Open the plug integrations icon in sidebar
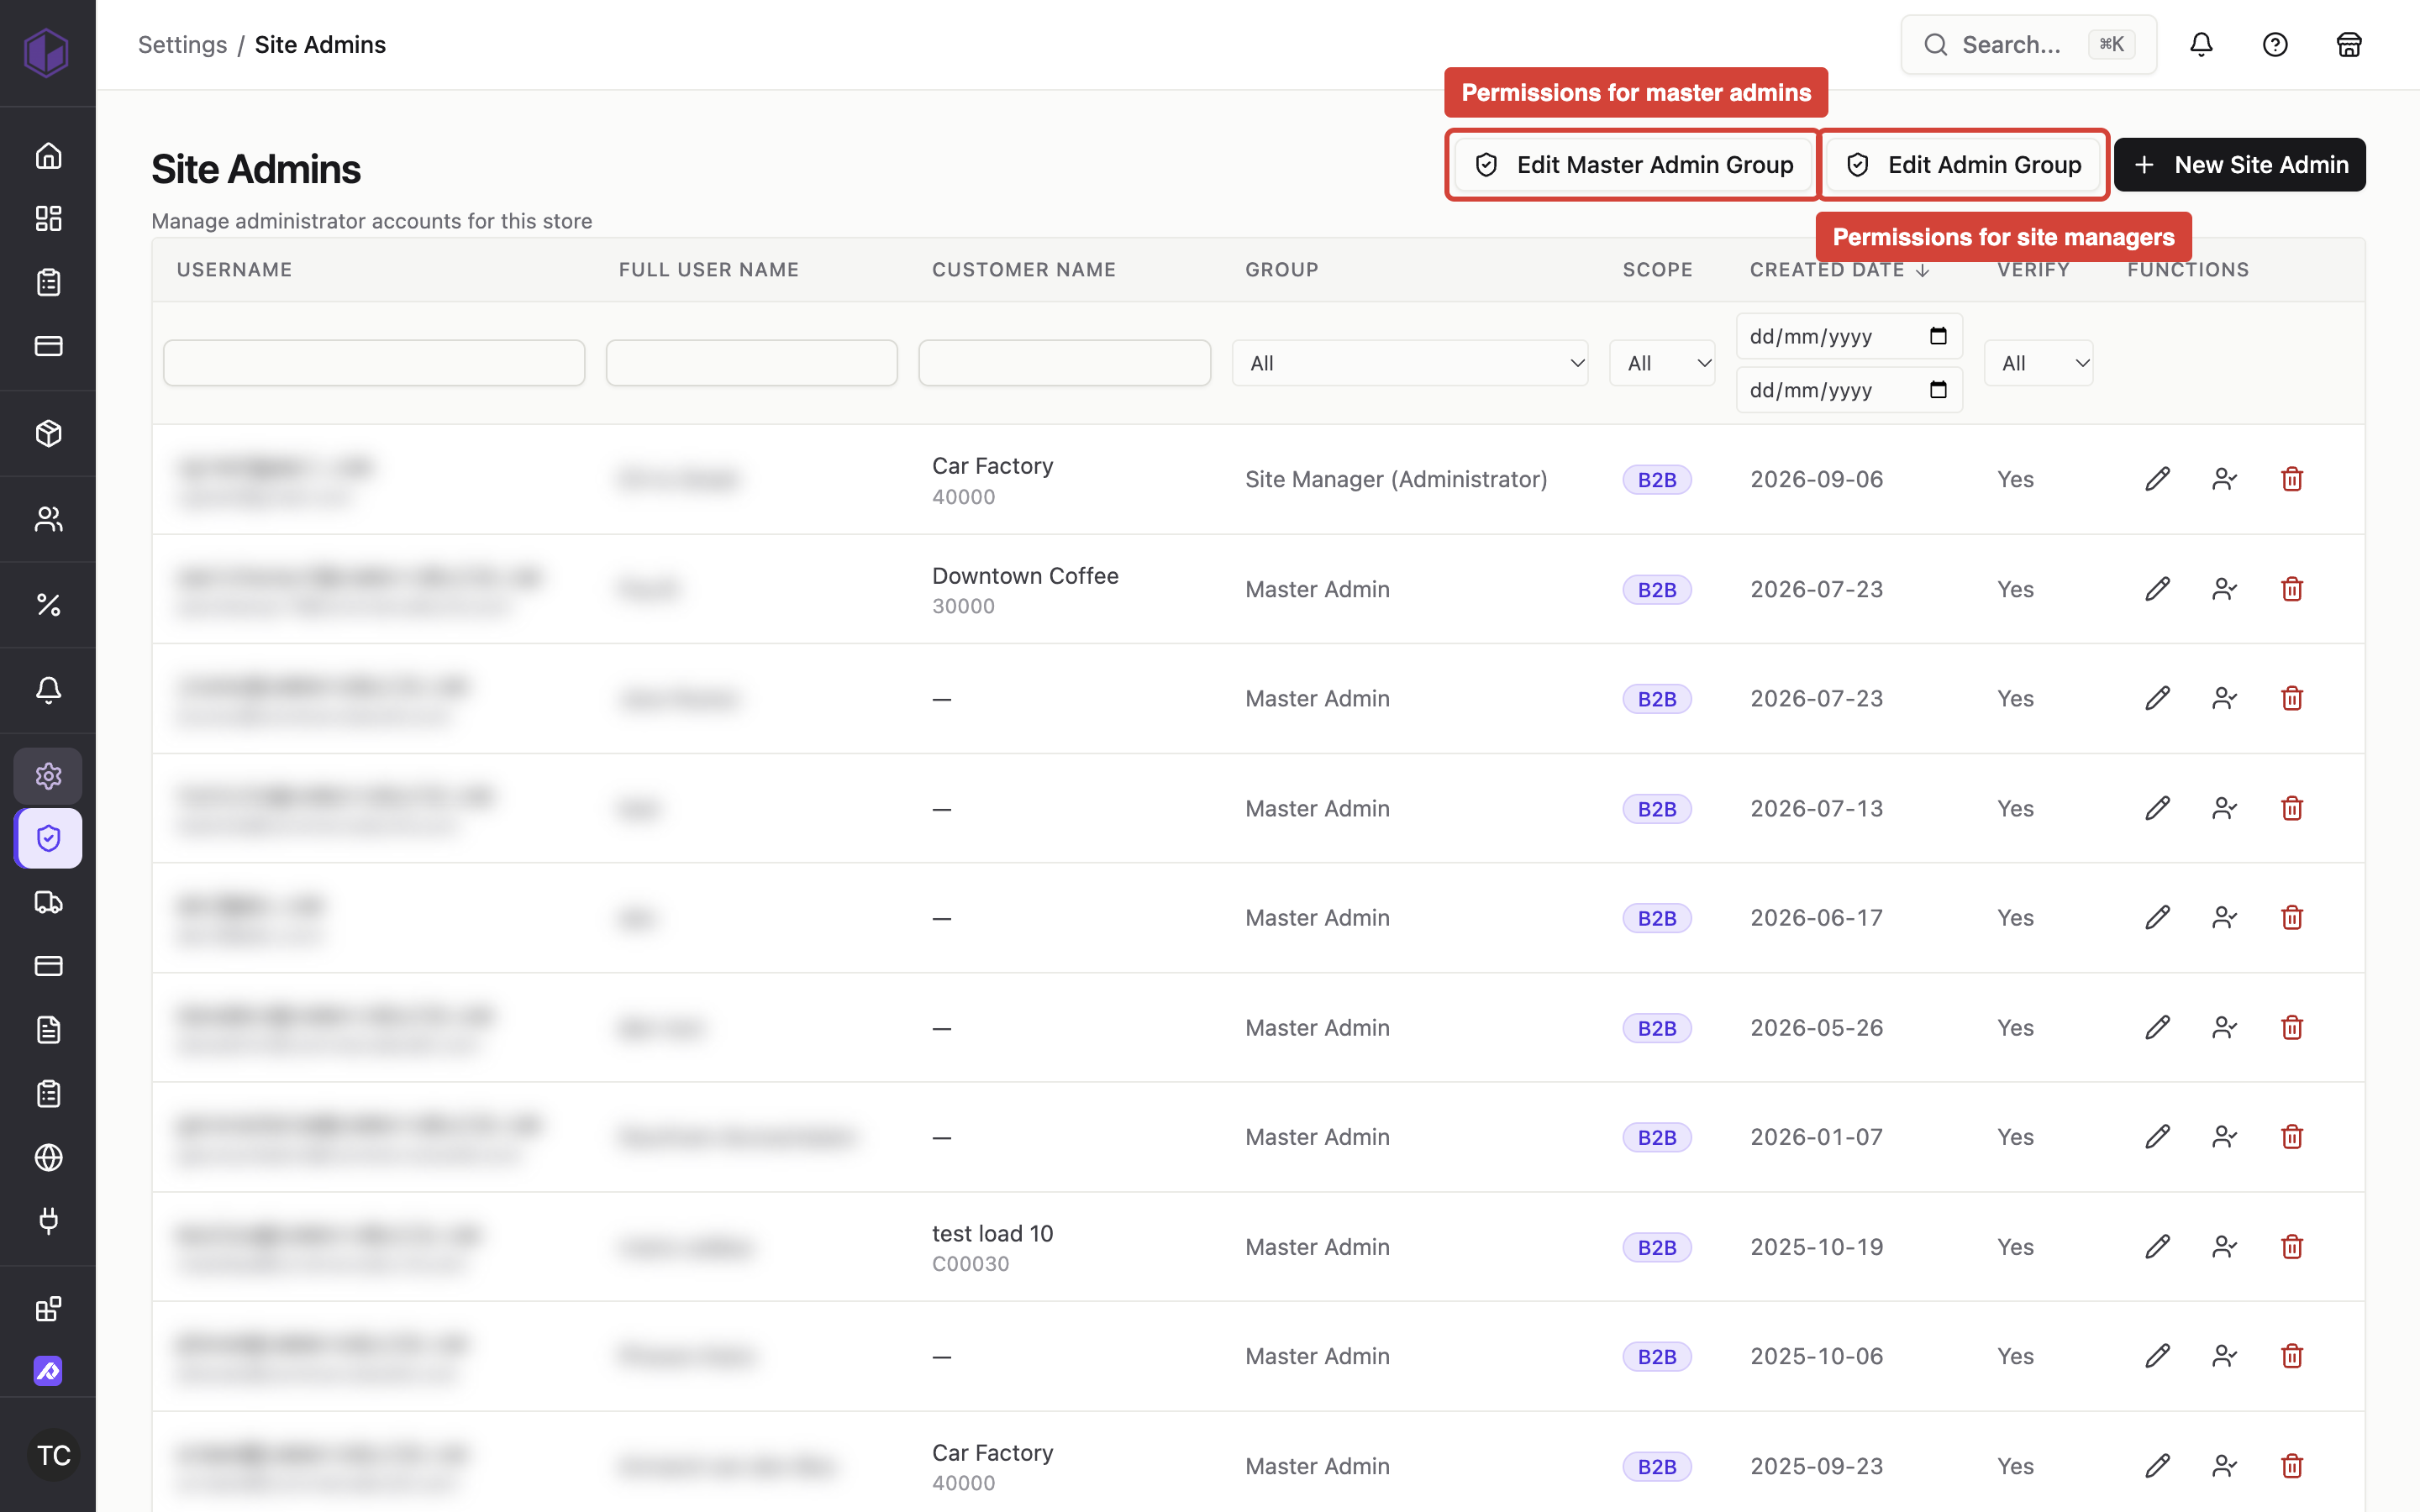2420x1512 pixels. 48,1220
